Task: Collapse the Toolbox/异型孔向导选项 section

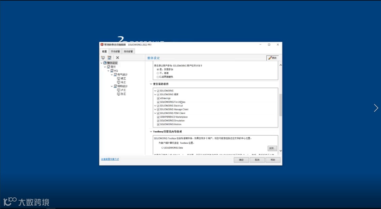Action: (151, 132)
